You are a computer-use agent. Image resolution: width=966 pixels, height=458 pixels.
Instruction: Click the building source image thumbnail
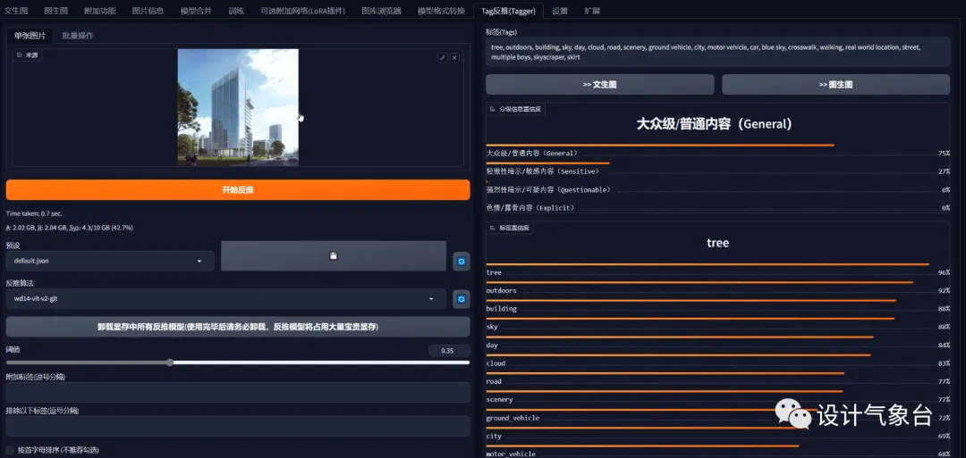coord(238,108)
